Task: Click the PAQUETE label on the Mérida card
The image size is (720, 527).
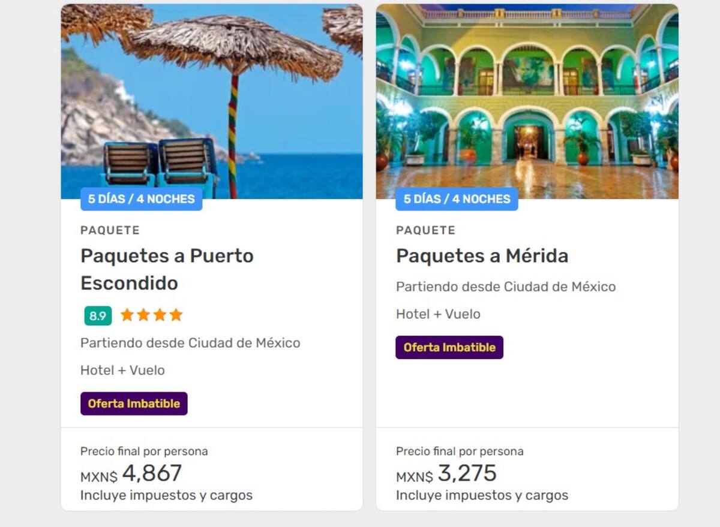Action: click(x=425, y=230)
